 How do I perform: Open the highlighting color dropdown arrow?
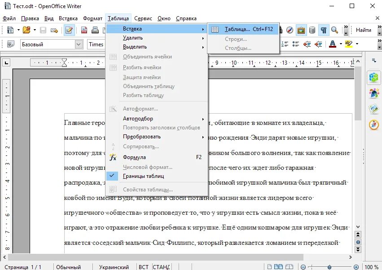[x=357, y=44]
